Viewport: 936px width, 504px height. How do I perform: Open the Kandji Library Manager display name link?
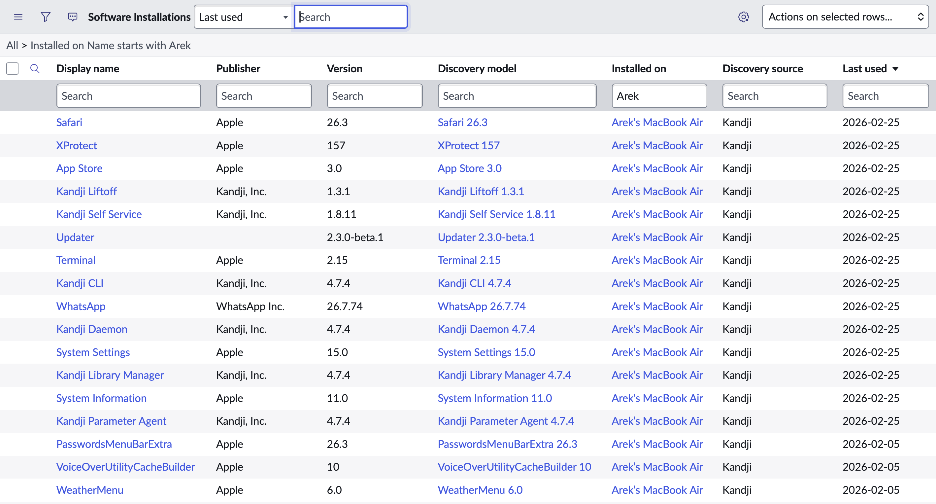[110, 375]
